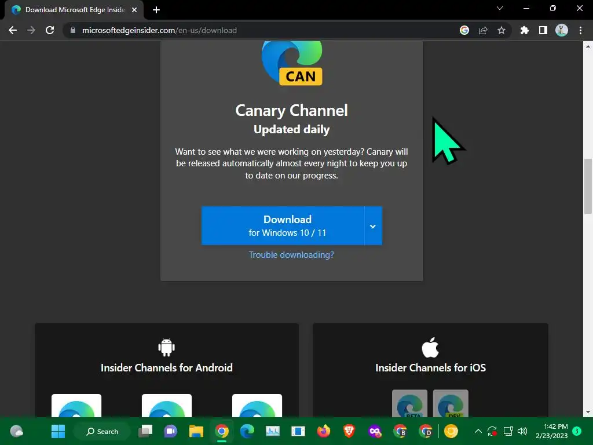Image resolution: width=593 pixels, height=445 pixels.
Task: Bookmark this page with the star
Action: pos(502,30)
